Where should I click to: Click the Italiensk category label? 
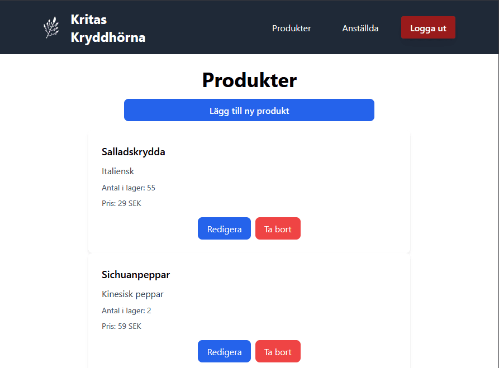coord(118,171)
